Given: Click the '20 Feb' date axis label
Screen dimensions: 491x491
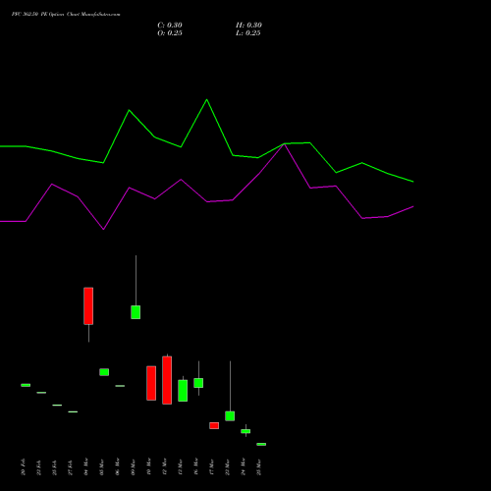Looking at the screenshot, I should point(23,467).
